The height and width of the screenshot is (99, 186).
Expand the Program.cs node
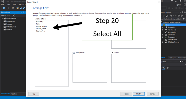163,37
